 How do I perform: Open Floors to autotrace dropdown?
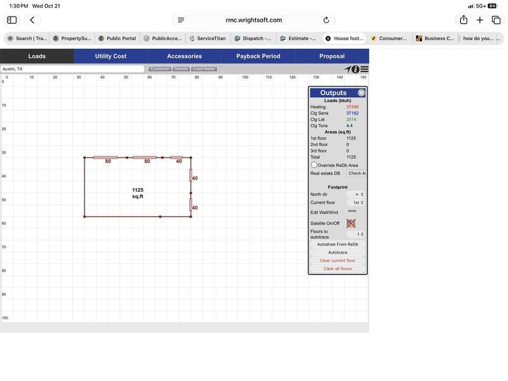pos(356,234)
